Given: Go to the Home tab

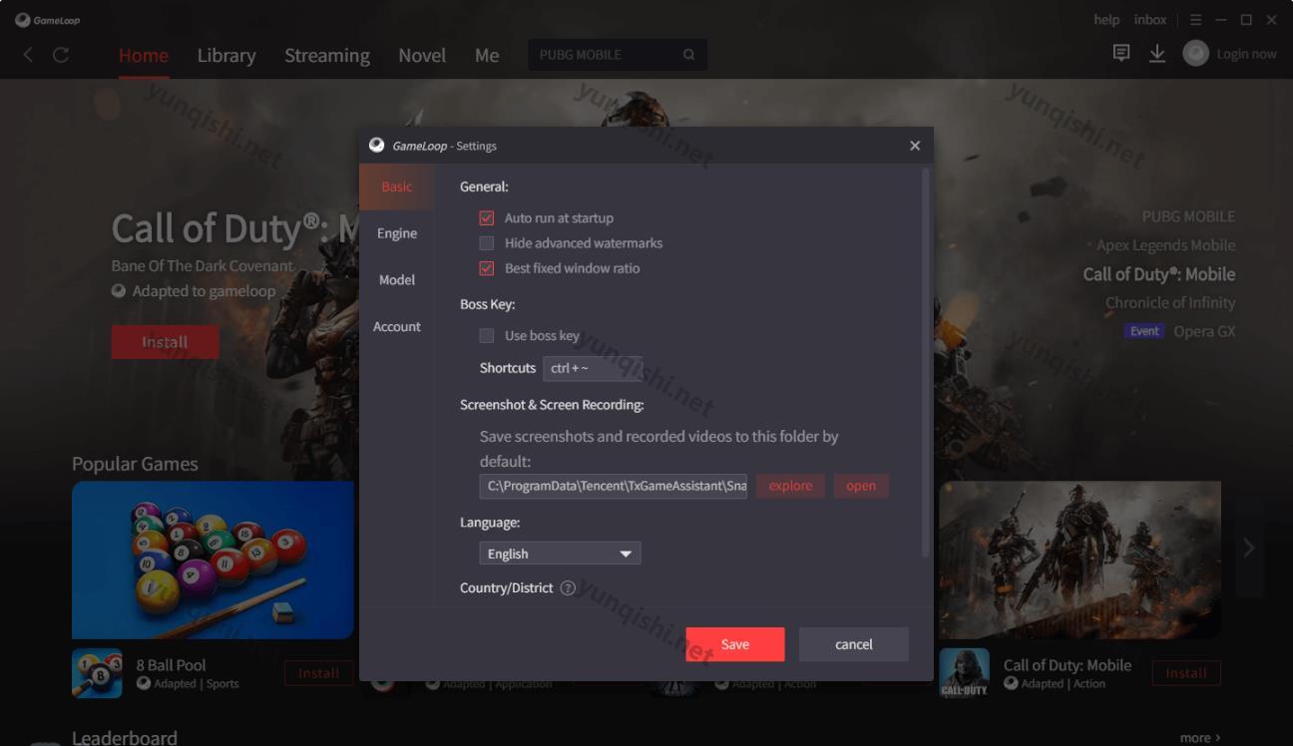Looking at the screenshot, I should [144, 55].
